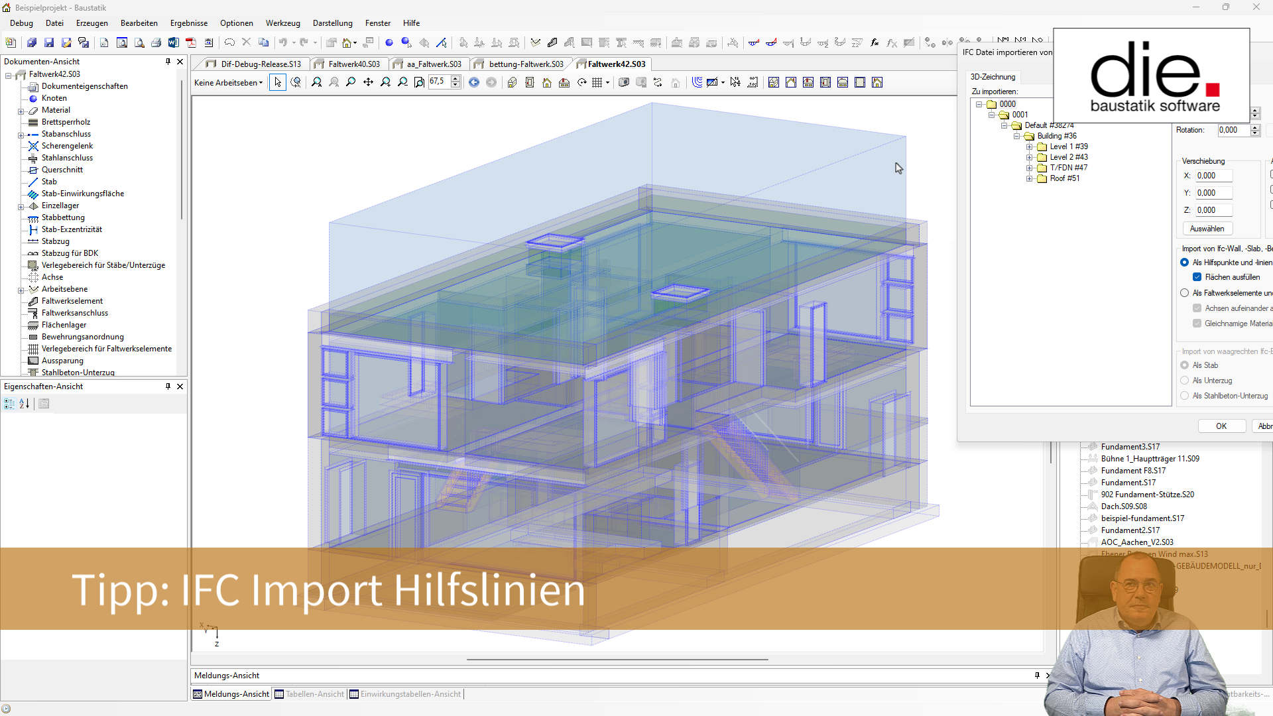The height and width of the screenshot is (716, 1273).
Task: Click the delete X icon in toolbar
Action: pyautogui.click(x=246, y=42)
